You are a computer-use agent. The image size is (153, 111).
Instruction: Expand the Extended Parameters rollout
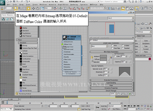(x=111, y=80)
